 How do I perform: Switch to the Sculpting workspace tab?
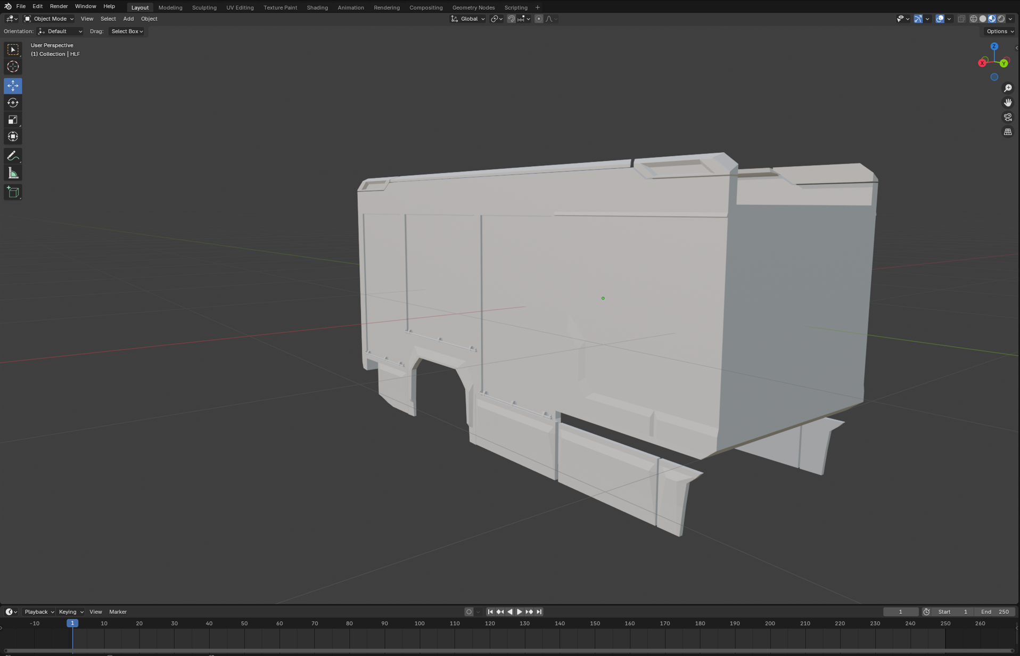coord(204,7)
